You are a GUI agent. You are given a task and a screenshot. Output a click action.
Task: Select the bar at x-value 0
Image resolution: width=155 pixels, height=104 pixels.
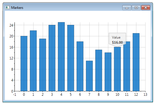point(24,64)
